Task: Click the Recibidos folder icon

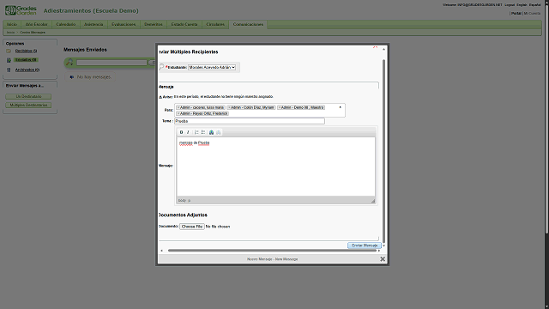Action: pos(9,51)
